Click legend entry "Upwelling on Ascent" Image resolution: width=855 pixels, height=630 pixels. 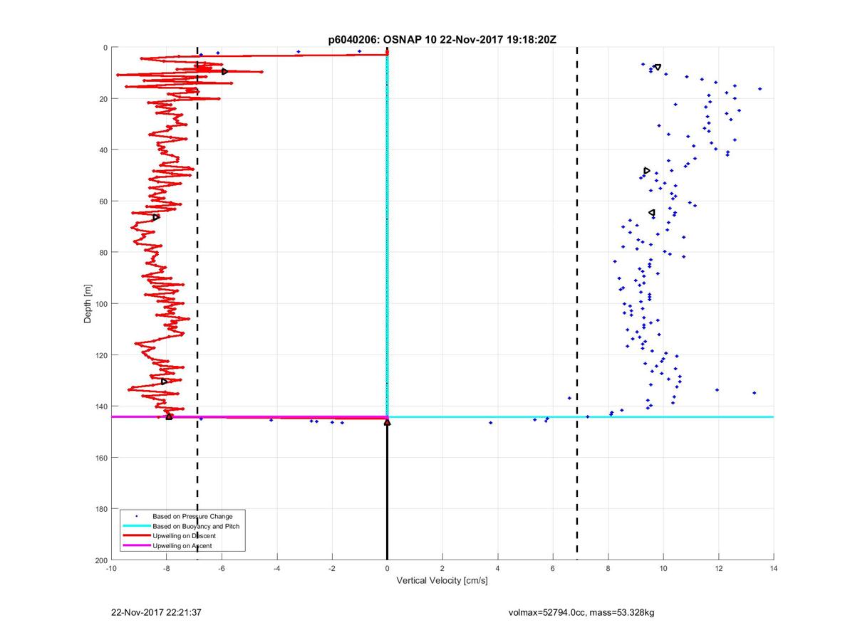182,545
